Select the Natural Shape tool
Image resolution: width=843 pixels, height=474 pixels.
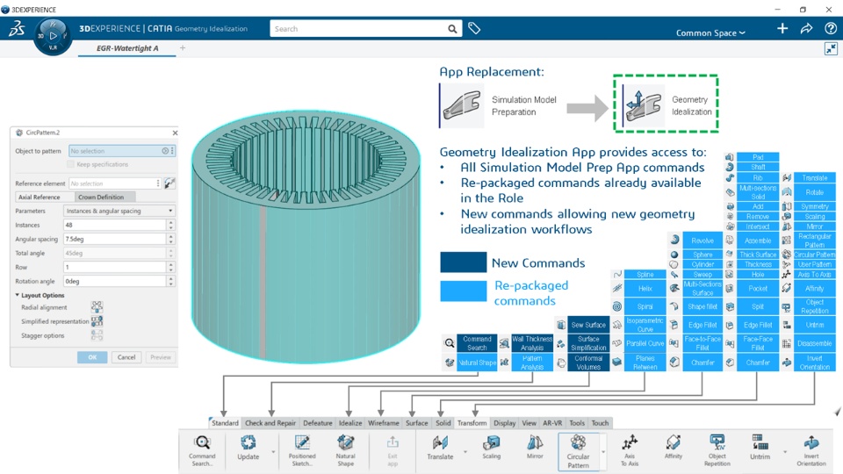click(345, 450)
